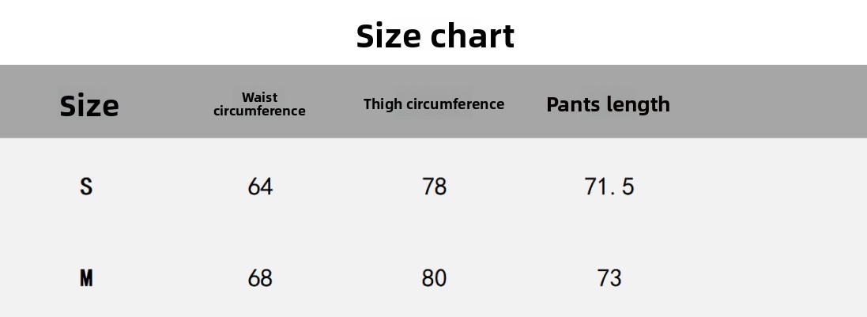Viewport: 867px width, 317px height.
Task: Click the pants length value 73
Action: tap(609, 277)
